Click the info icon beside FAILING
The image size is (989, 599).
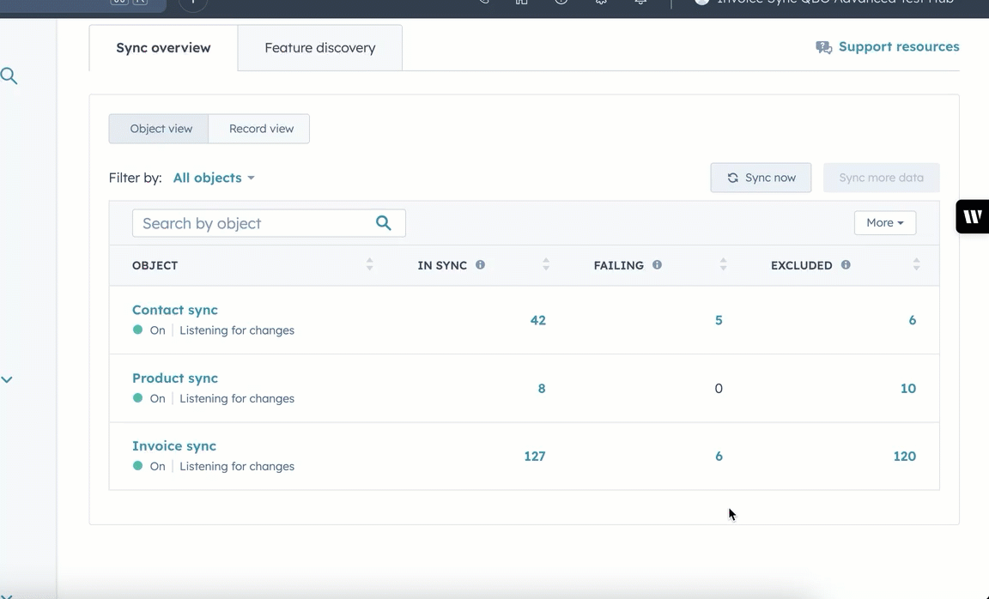pyautogui.click(x=657, y=265)
